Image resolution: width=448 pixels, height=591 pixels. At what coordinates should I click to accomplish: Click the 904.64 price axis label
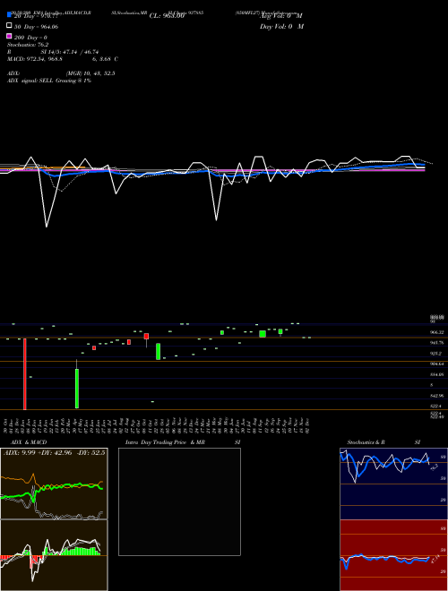point(436,364)
